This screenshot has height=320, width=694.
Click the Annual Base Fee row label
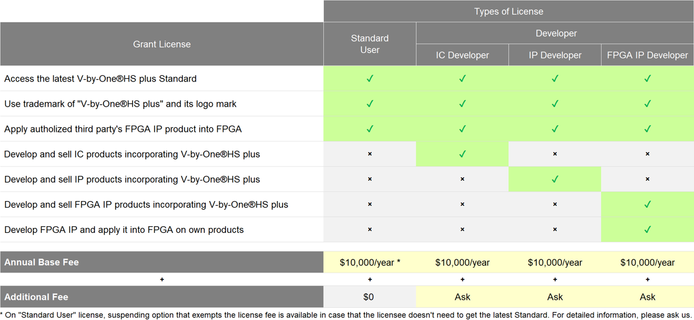coord(162,262)
